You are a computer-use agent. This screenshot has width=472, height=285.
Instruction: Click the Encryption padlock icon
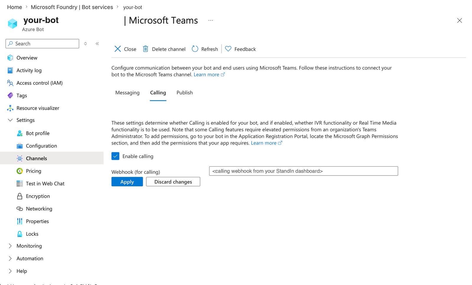click(20, 196)
